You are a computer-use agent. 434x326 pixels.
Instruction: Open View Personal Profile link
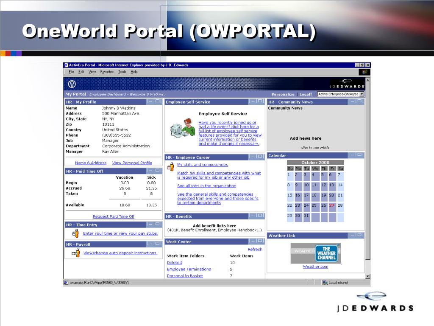tap(132, 163)
